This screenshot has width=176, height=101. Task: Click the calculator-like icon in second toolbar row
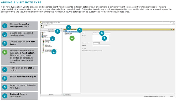[x=43, y=27]
